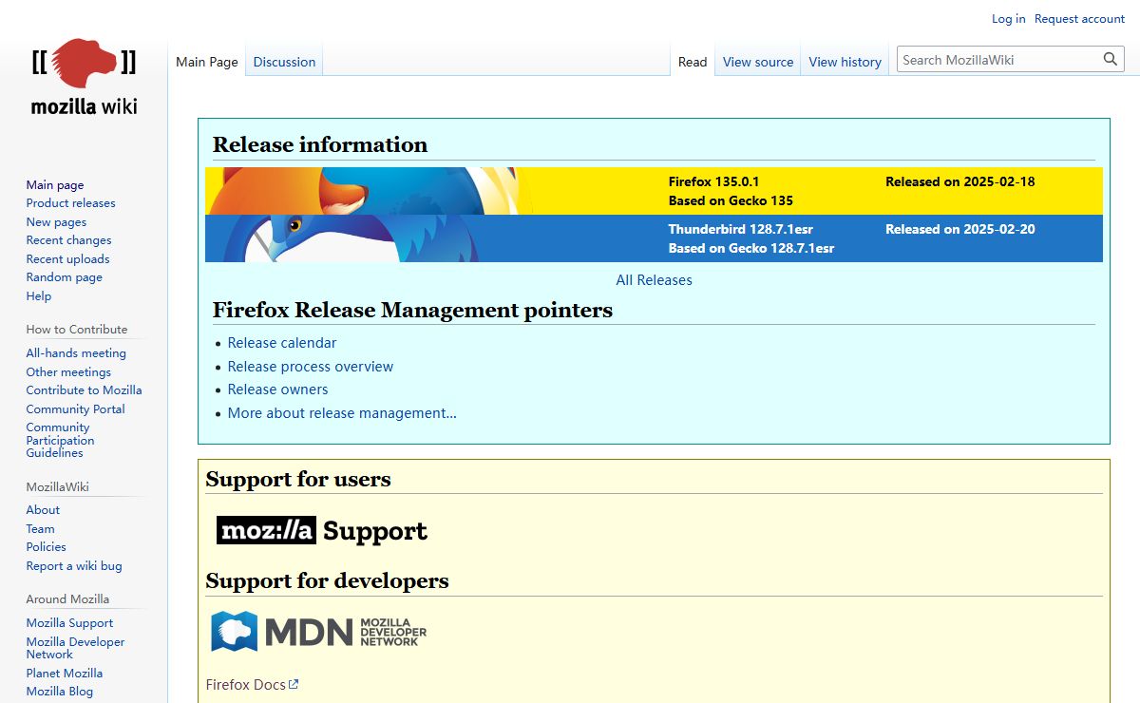The width and height of the screenshot is (1140, 703).
Task: Click Around Mozilla sidebar heading
Action: (67, 599)
